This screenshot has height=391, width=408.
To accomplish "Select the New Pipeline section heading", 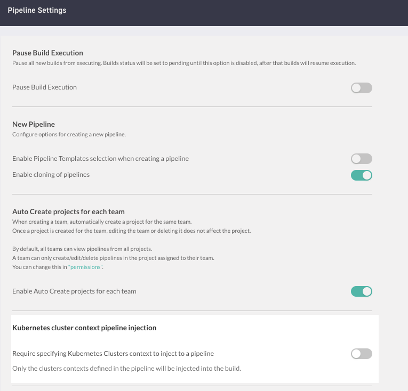I will point(34,125).
